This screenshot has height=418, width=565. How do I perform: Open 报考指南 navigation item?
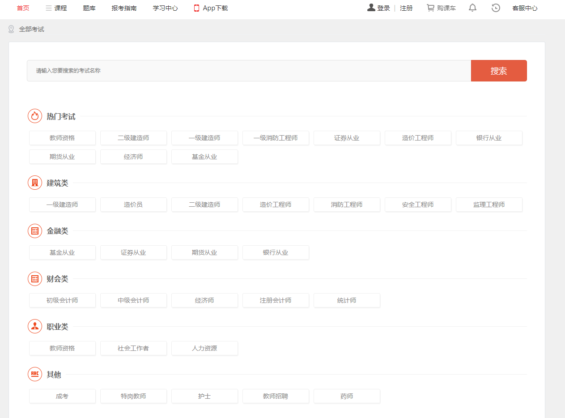click(x=124, y=8)
